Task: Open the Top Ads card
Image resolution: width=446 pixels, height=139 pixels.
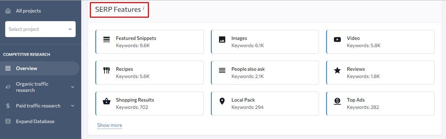Action: 380,103
